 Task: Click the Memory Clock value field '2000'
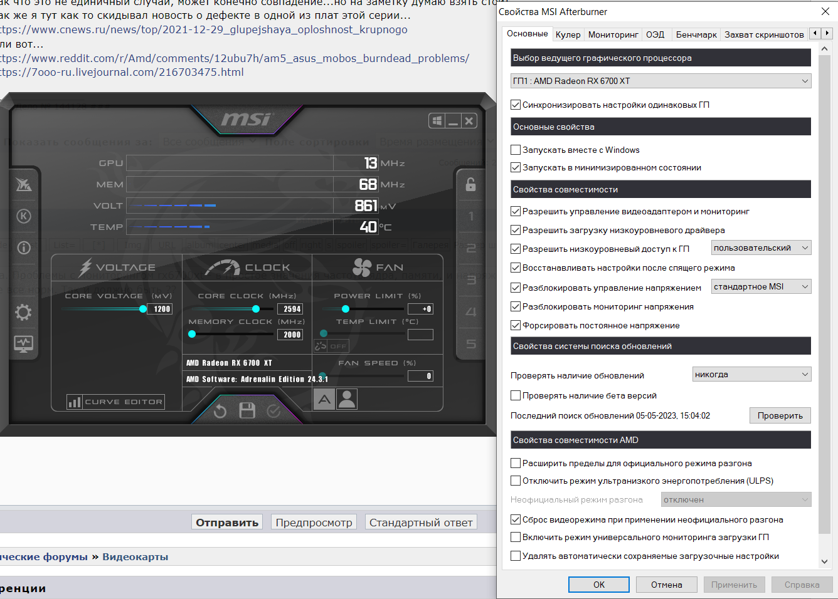(x=290, y=335)
